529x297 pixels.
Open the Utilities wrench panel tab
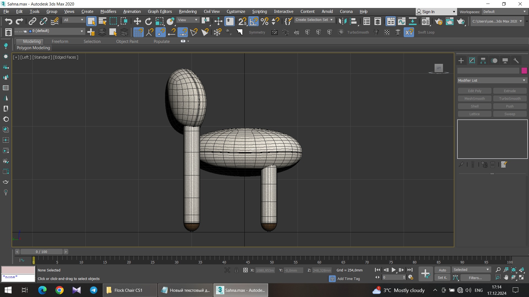coord(516,61)
